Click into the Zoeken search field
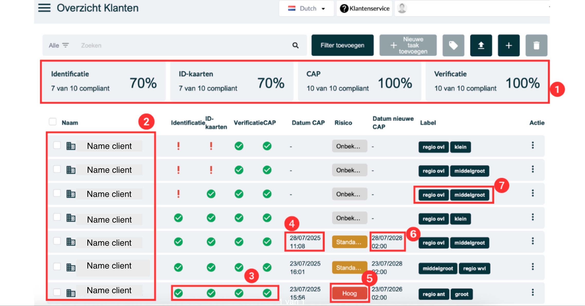Viewport: 585px width, 306px height. (x=180, y=45)
